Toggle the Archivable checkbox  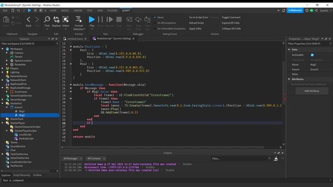(312, 55)
